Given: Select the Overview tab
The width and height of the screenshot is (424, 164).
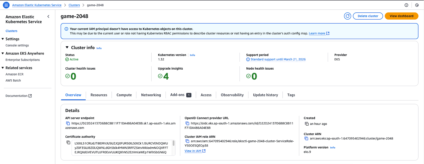Looking at the screenshot, I should [x=73, y=95].
